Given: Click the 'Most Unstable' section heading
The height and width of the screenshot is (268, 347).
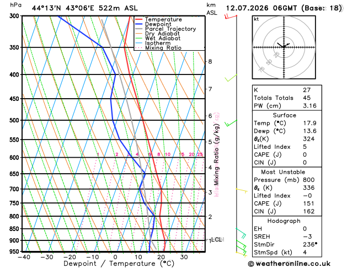Looking at the screenshot, I should (x=283, y=172).
